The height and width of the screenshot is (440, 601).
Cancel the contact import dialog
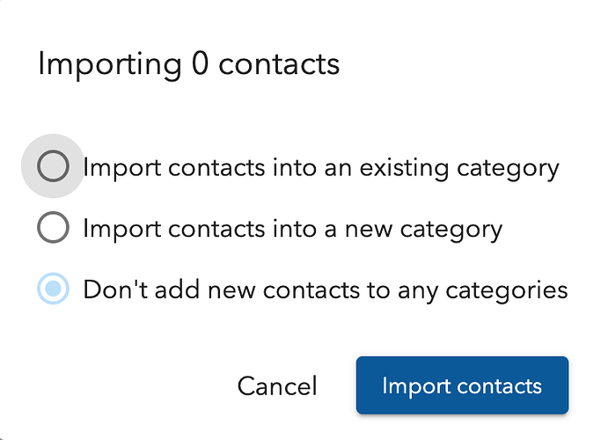pyautogui.click(x=277, y=386)
